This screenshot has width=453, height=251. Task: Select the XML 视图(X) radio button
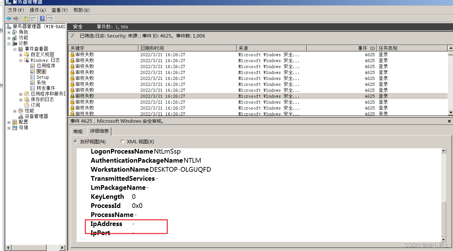122,141
